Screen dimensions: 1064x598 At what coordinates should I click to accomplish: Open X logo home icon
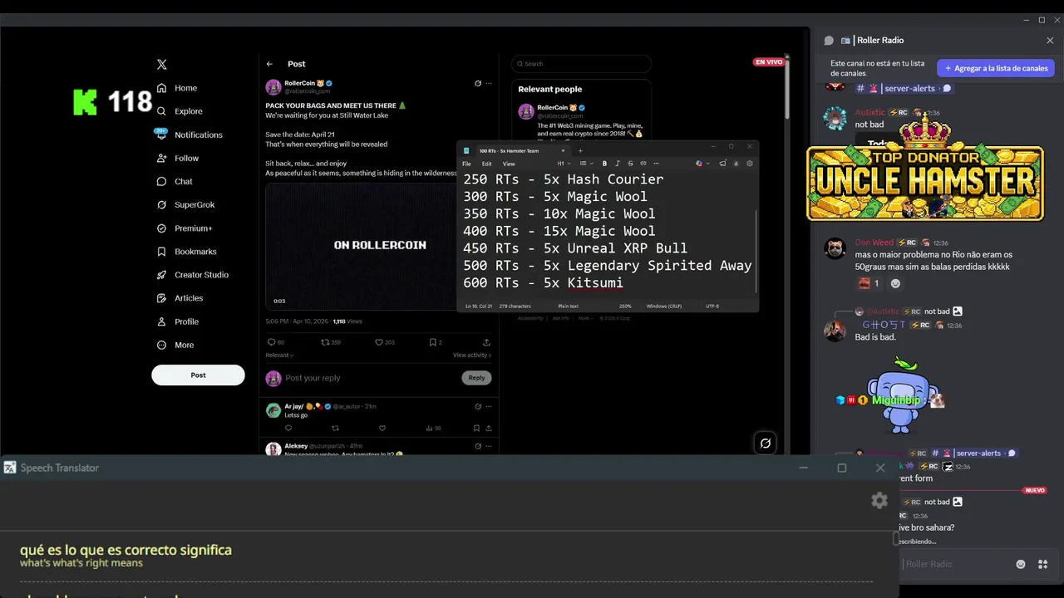click(x=162, y=64)
